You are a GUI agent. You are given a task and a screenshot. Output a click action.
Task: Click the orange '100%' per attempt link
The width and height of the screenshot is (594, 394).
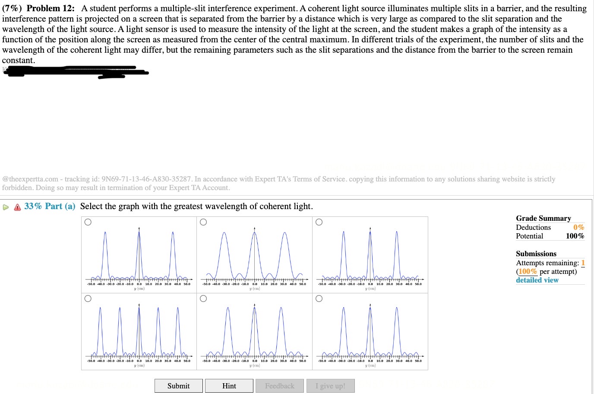[x=528, y=271]
